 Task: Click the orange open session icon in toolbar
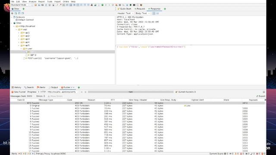(x=35, y=5)
